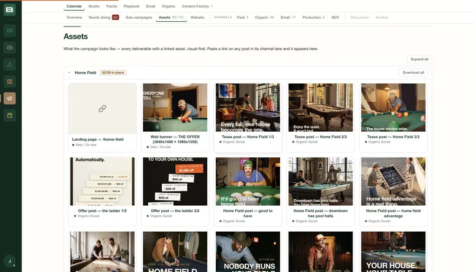Image resolution: width=474 pixels, height=272 pixels.
Task: Open the Organic 94 channel tab
Action: click(264, 18)
